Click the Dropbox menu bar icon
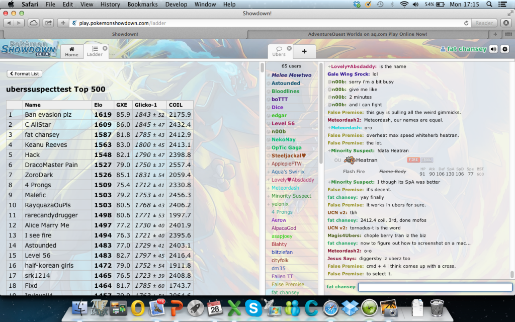 357,4
